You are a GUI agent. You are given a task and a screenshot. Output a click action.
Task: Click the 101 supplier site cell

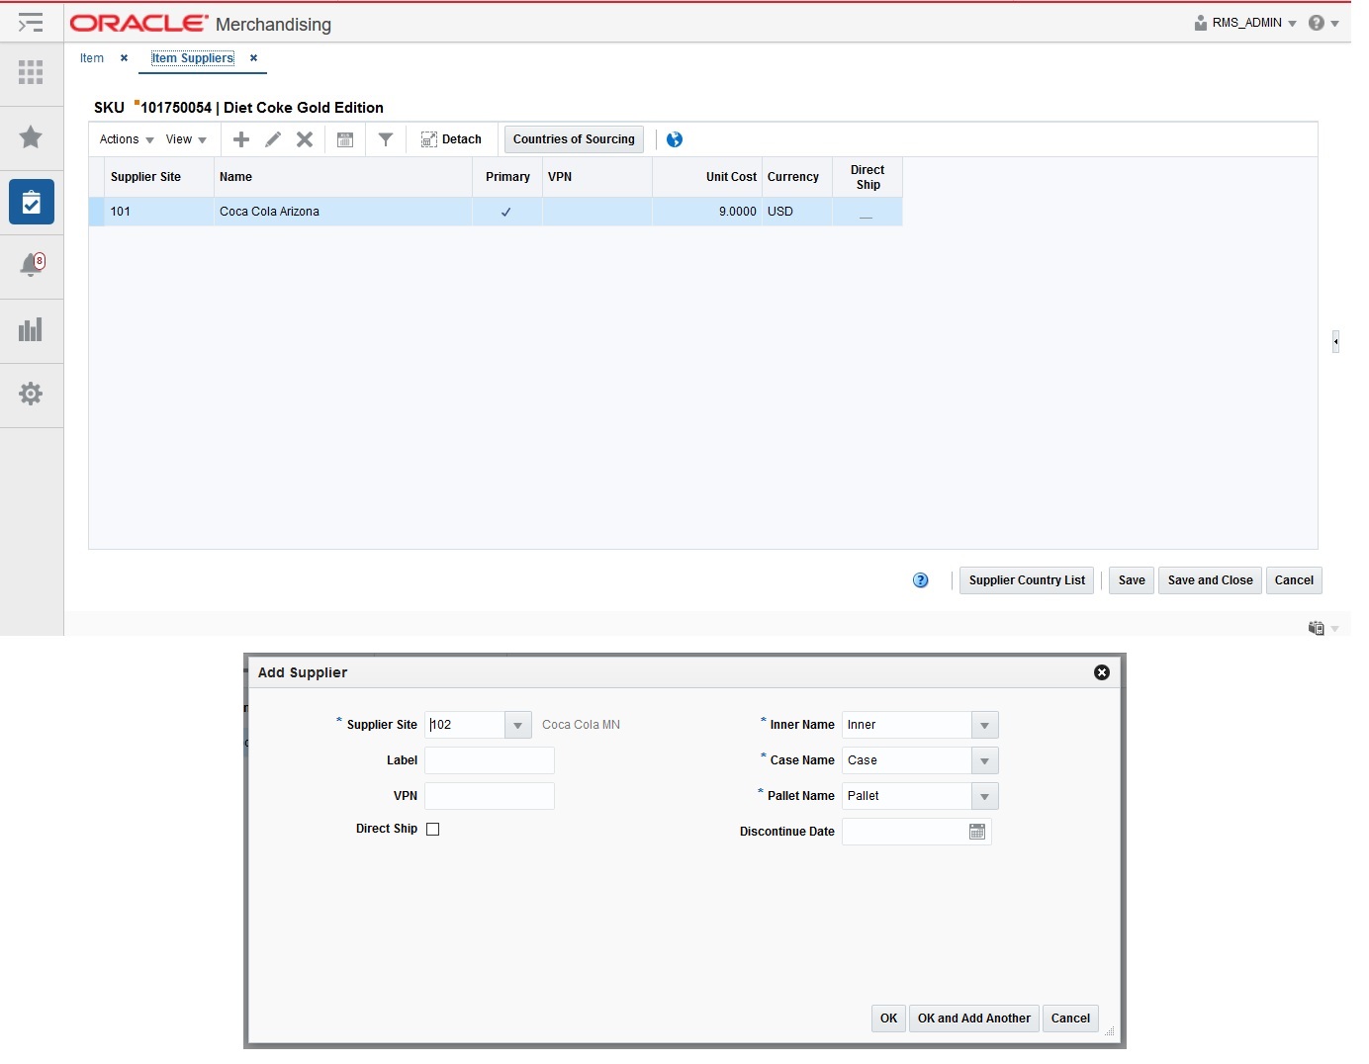[x=159, y=212]
